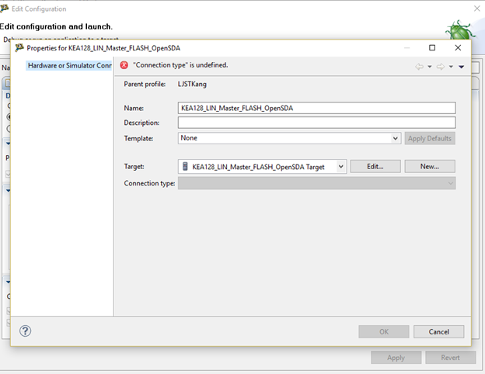Click the help question mark icon
The image size is (485, 374).
(x=25, y=331)
